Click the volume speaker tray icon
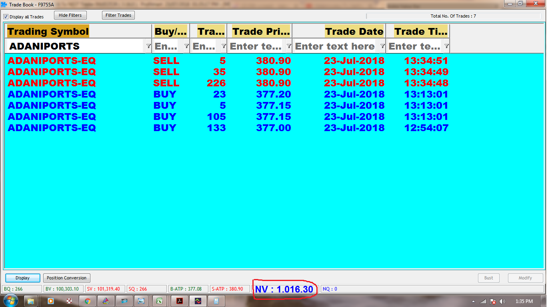 point(502,301)
